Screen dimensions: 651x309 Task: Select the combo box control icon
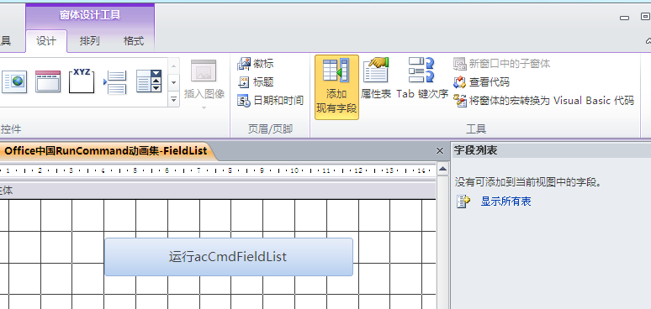click(149, 81)
